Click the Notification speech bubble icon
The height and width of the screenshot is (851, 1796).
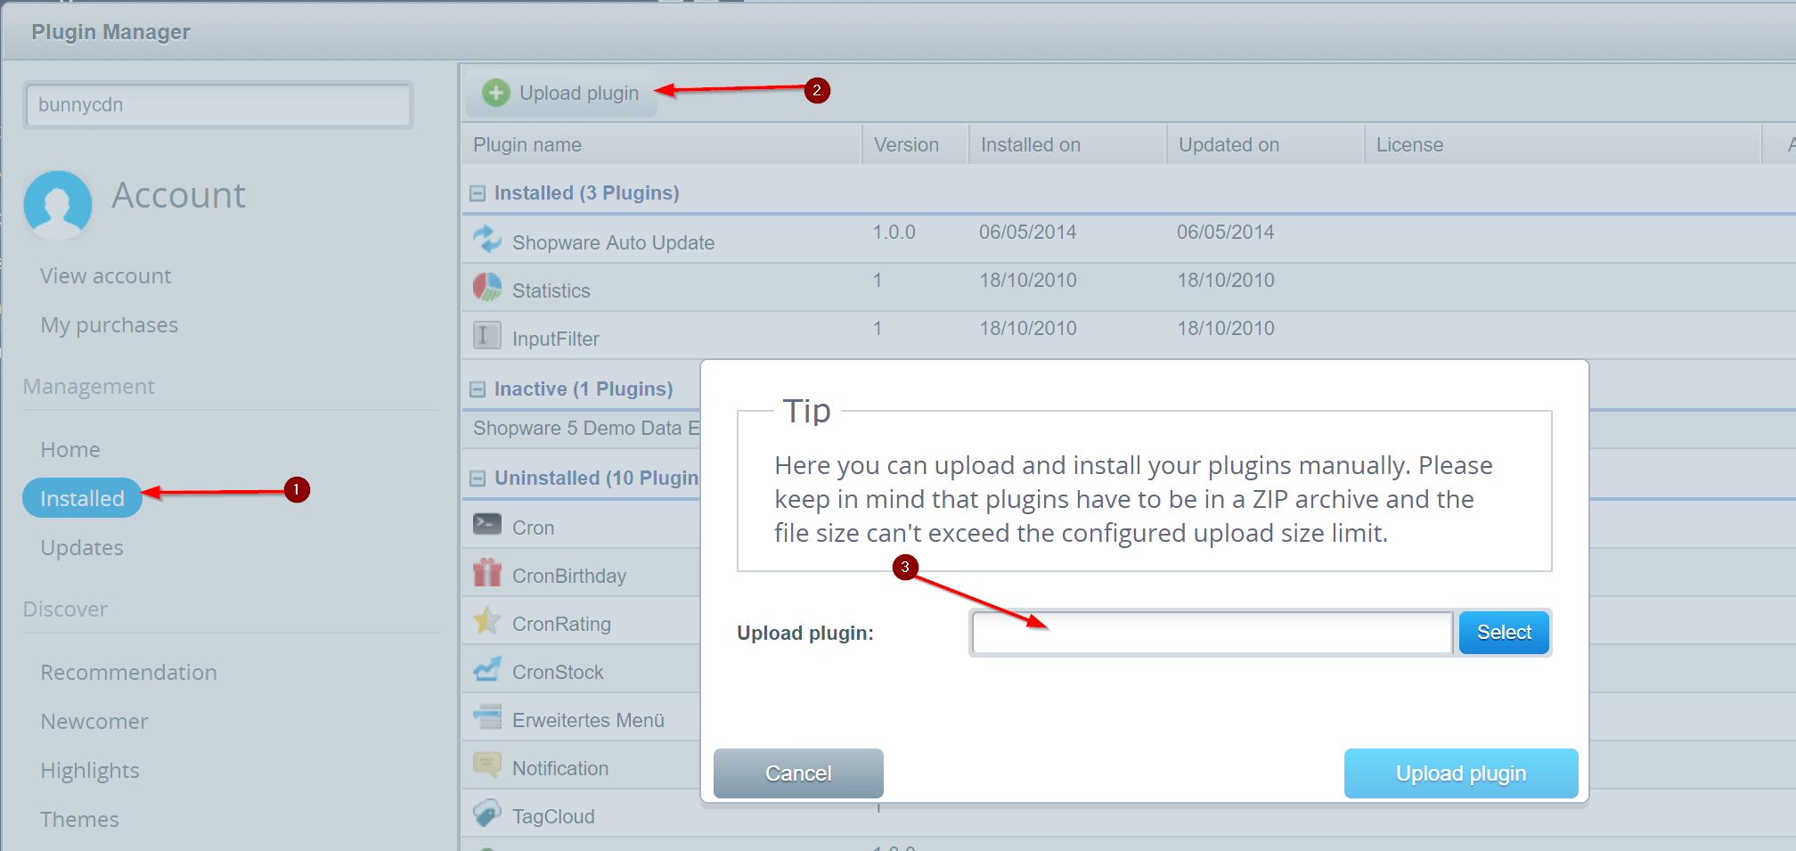pyautogui.click(x=487, y=765)
